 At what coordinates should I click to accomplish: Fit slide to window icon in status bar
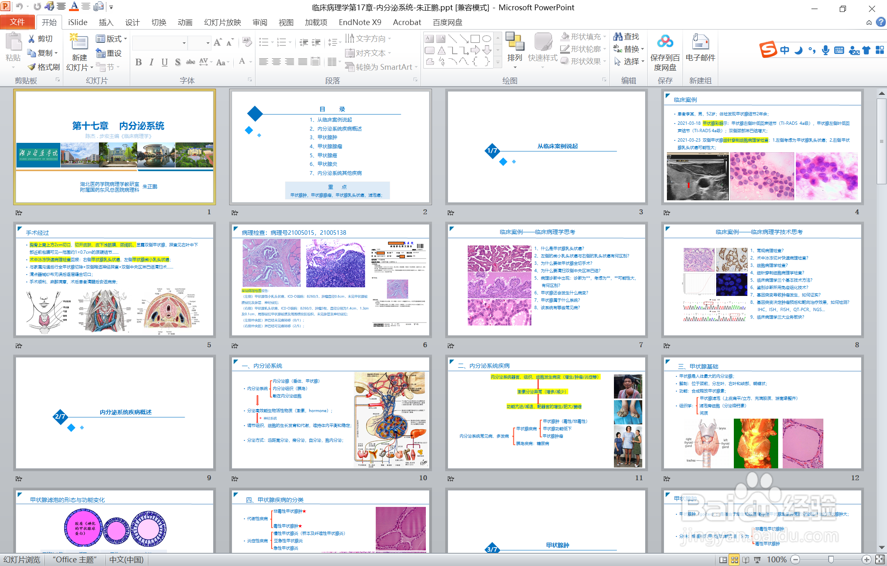pos(880,560)
